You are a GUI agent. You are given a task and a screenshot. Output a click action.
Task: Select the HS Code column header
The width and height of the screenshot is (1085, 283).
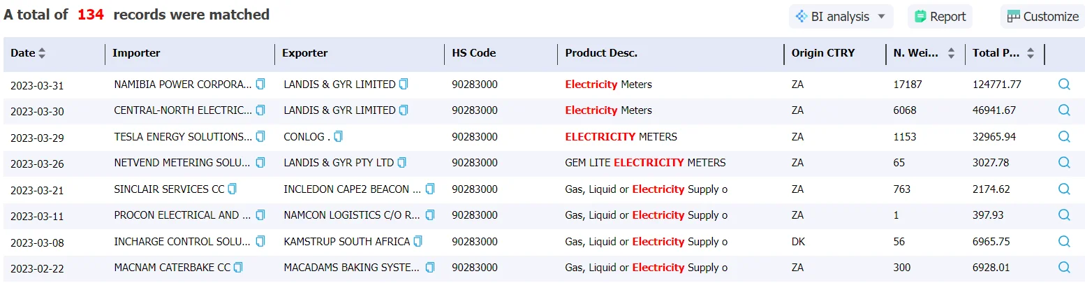coord(474,53)
